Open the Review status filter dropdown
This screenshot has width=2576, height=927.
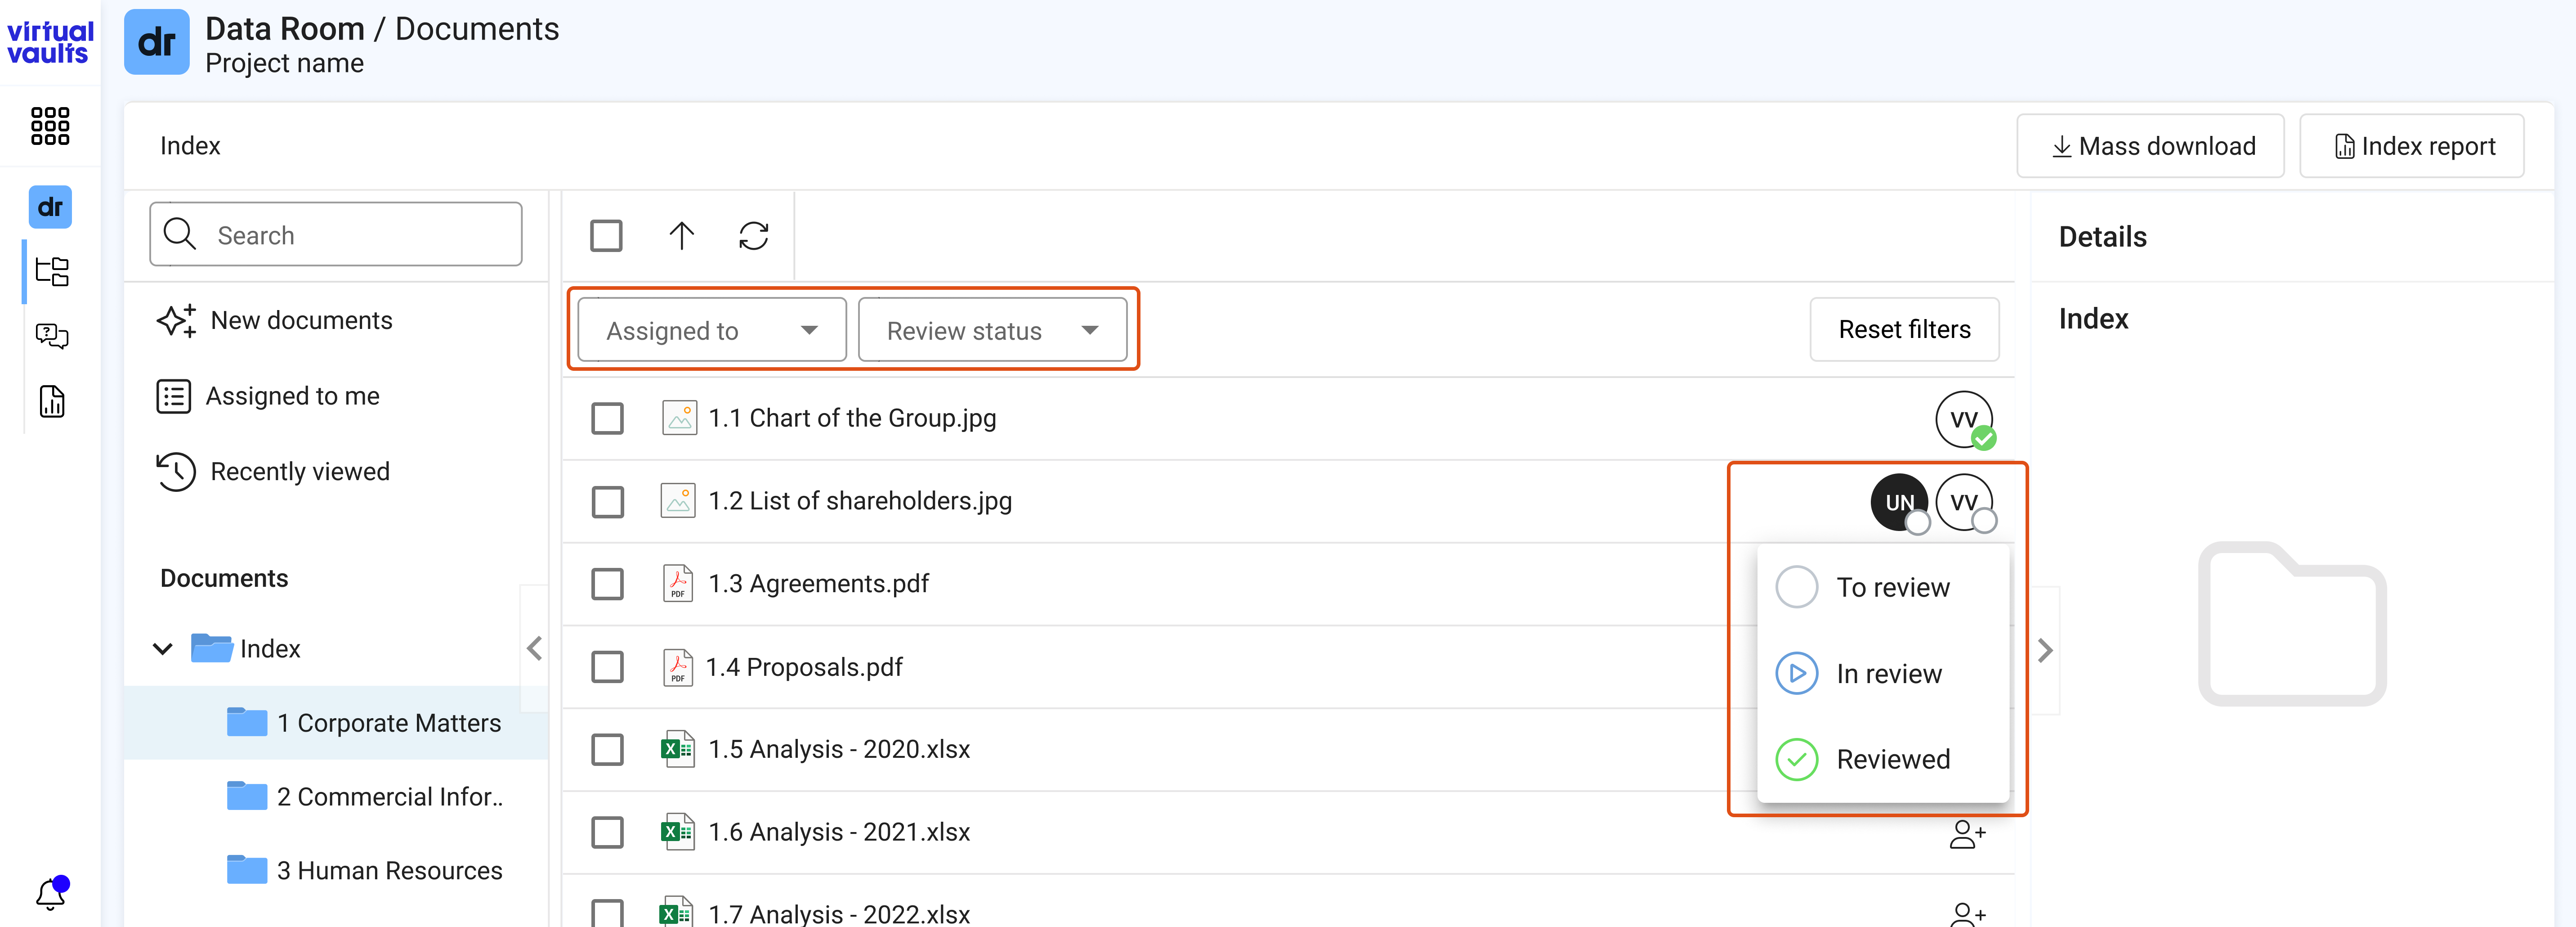tap(992, 330)
